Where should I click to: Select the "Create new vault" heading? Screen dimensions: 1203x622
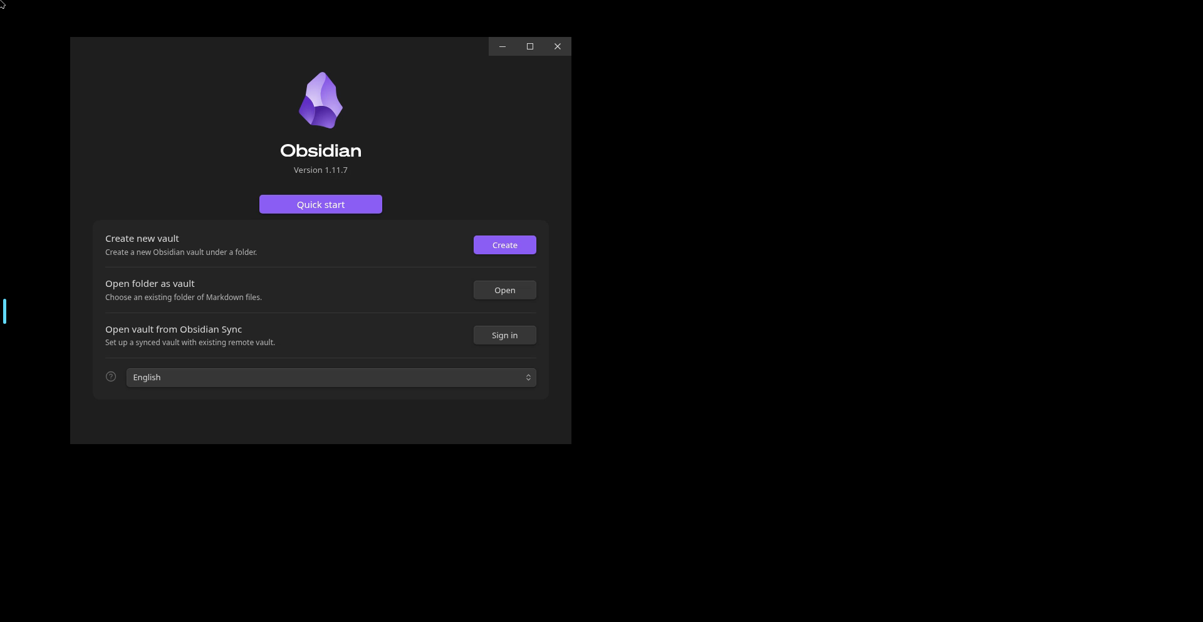142,239
